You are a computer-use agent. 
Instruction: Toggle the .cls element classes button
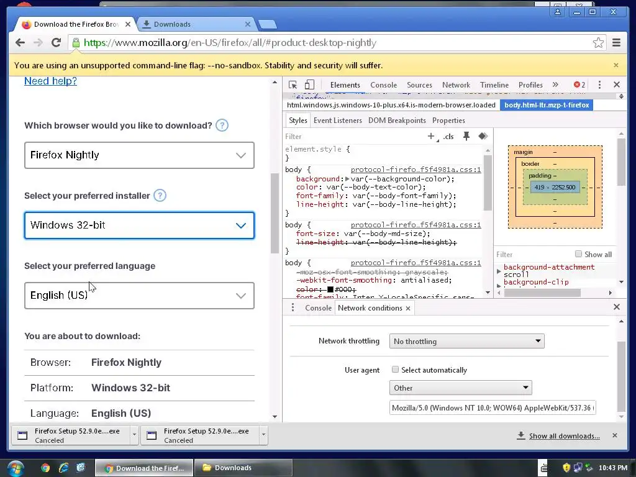pyautogui.click(x=448, y=137)
